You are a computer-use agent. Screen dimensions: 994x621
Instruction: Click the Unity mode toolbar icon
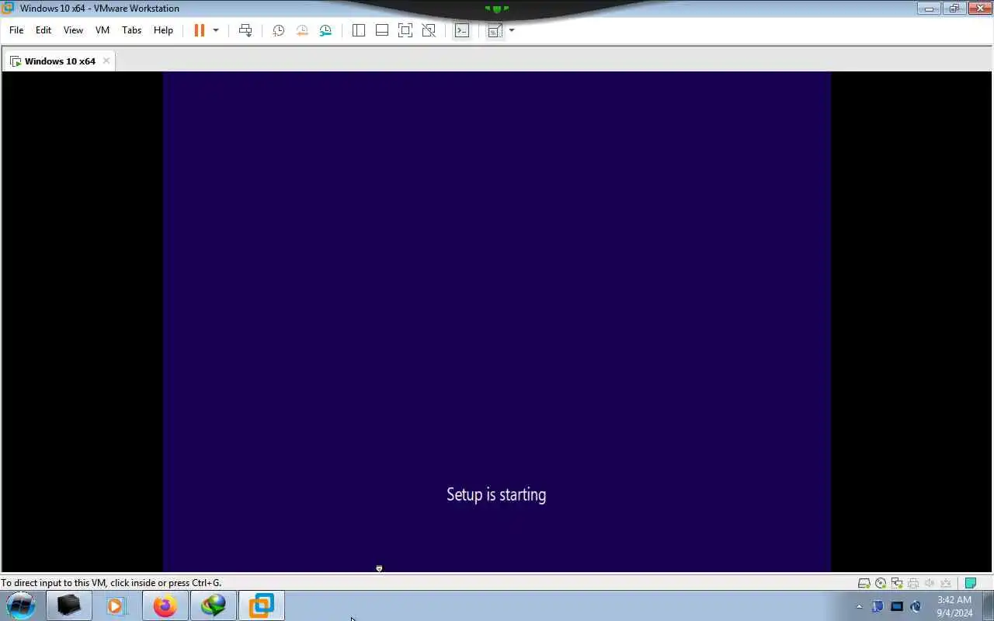429,30
